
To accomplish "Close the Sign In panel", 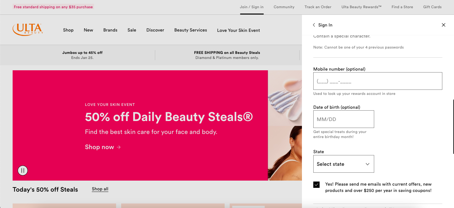I will click(x=444, y=25).
